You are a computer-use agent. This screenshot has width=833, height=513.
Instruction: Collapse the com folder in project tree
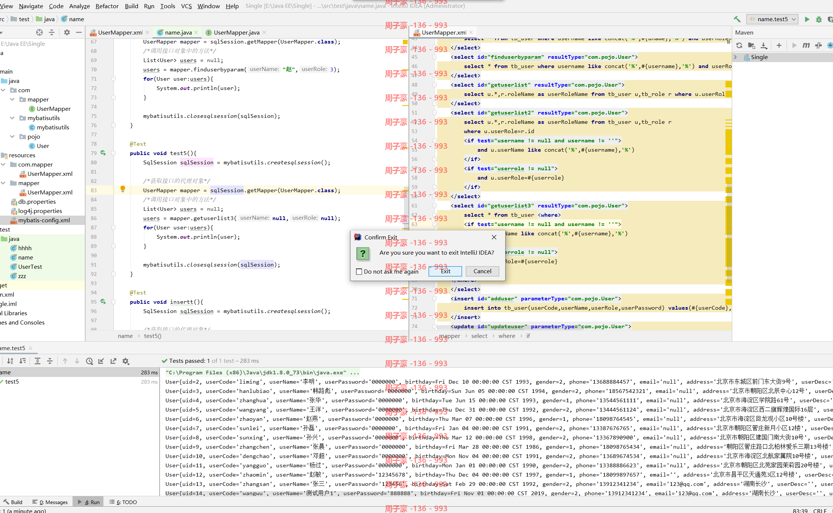coord(3,90)
